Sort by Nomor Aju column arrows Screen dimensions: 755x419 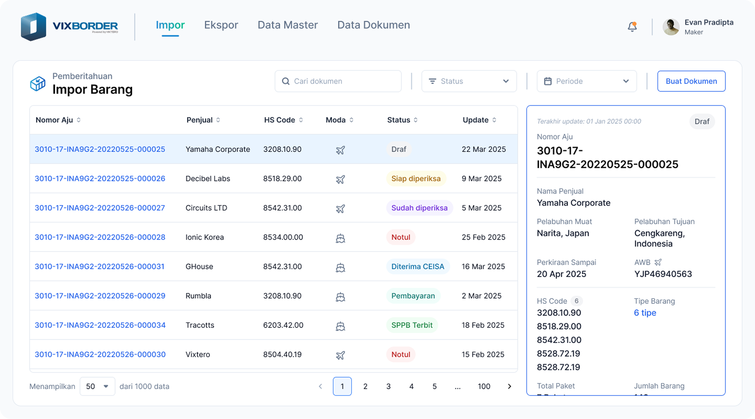point(79,120)
